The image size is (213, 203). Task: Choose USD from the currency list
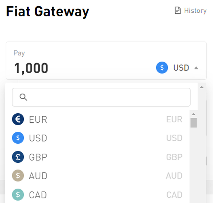pos(38,138)
